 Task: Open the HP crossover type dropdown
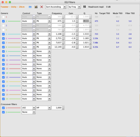[43, 108]
